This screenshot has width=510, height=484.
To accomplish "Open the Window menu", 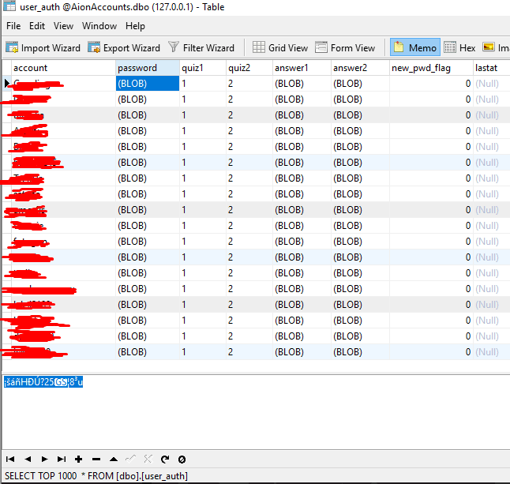I will [x=99, y=26].
